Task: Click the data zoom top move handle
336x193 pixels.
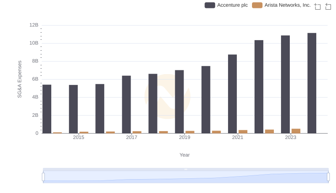Action: (186, 169)
